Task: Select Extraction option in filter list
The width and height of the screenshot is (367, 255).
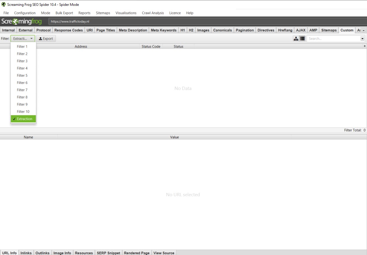Action: 23,119
